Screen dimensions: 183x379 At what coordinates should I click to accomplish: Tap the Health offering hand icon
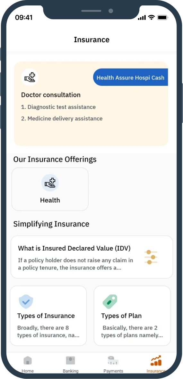point(50,183)
